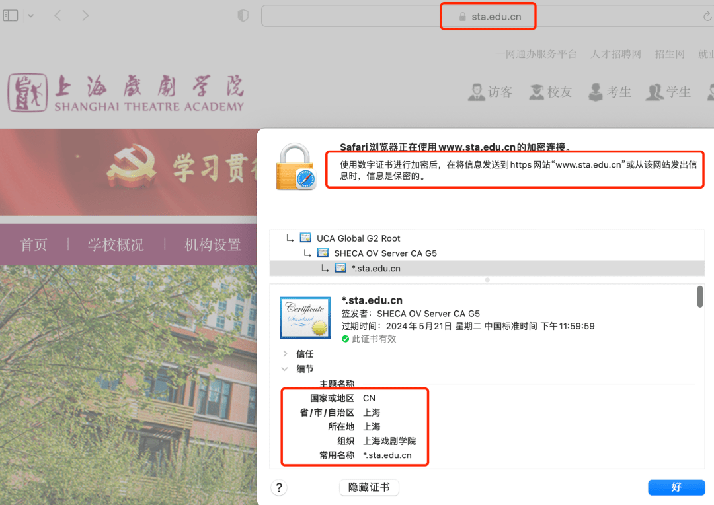Go back with the back arrow
714x505 pixels.
(x=58, y=16)
